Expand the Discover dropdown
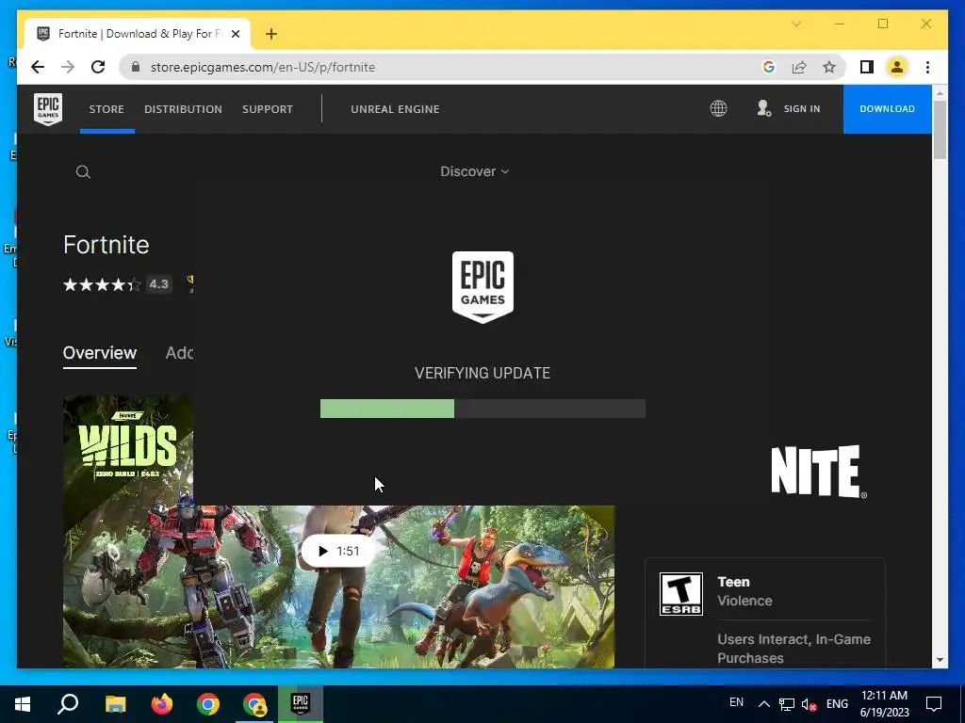 (x=475, y=171)
